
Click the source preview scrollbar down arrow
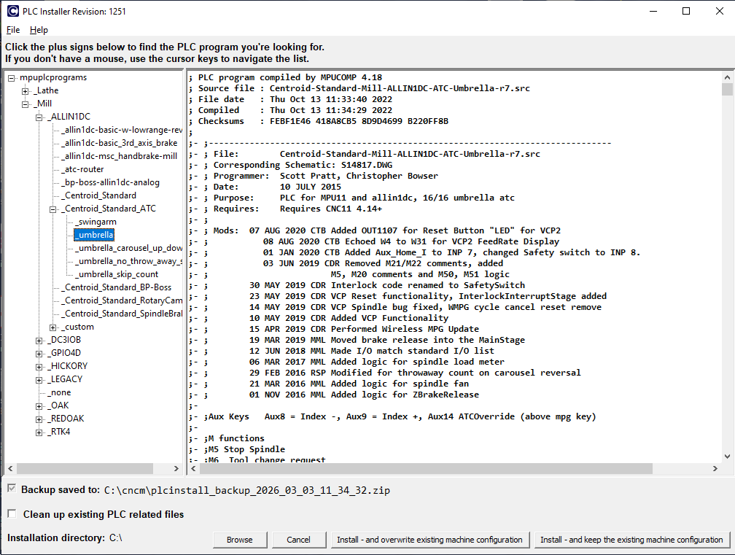pyautogui.click(x=727, y=456)
